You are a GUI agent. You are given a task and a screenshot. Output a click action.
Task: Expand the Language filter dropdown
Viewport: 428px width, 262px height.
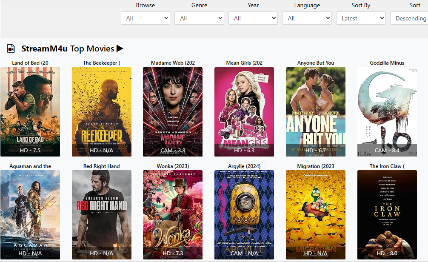[x=307, y=18]
